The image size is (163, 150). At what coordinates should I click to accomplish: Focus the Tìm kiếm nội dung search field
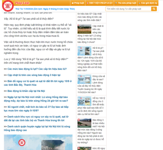click(x=128, y=9)
